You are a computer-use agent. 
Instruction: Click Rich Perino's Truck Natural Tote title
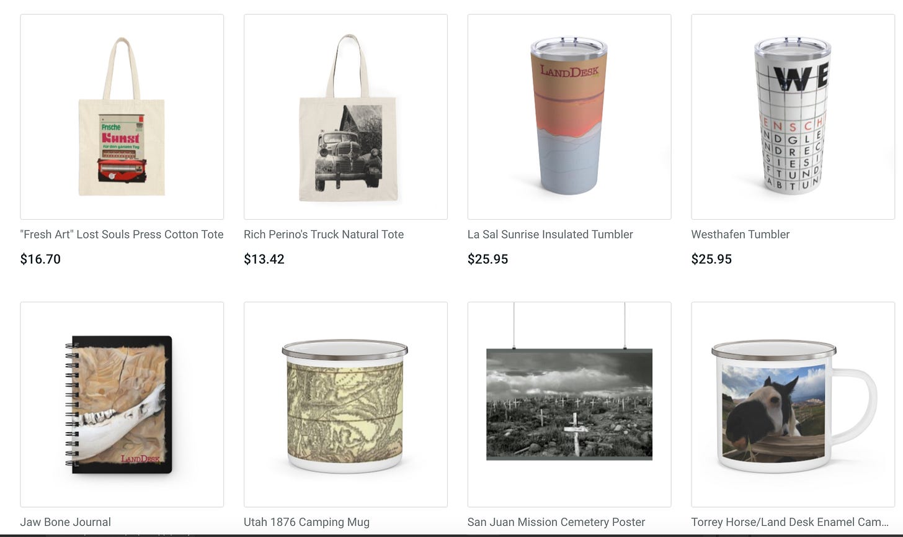(x=324, y=235)
